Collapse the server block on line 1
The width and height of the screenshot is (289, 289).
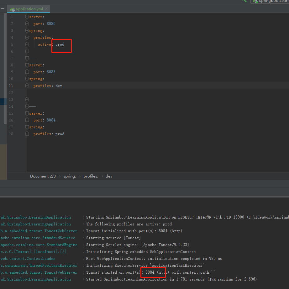27,17
